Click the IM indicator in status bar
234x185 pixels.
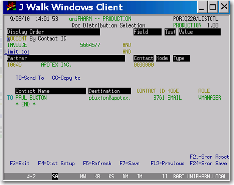139,177
